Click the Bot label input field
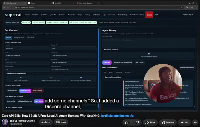Viewport: 200px width, 127px height. 27,48
